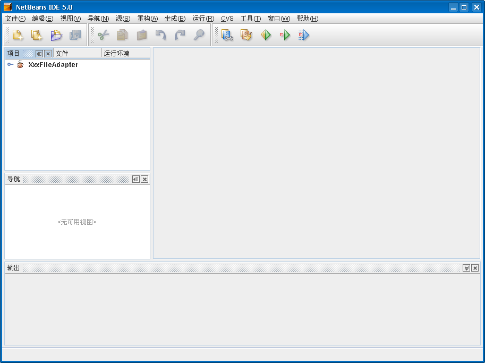Click the Cut scissors icon
Viewport: 485px width, 363px height.
(x=103, y=35)
